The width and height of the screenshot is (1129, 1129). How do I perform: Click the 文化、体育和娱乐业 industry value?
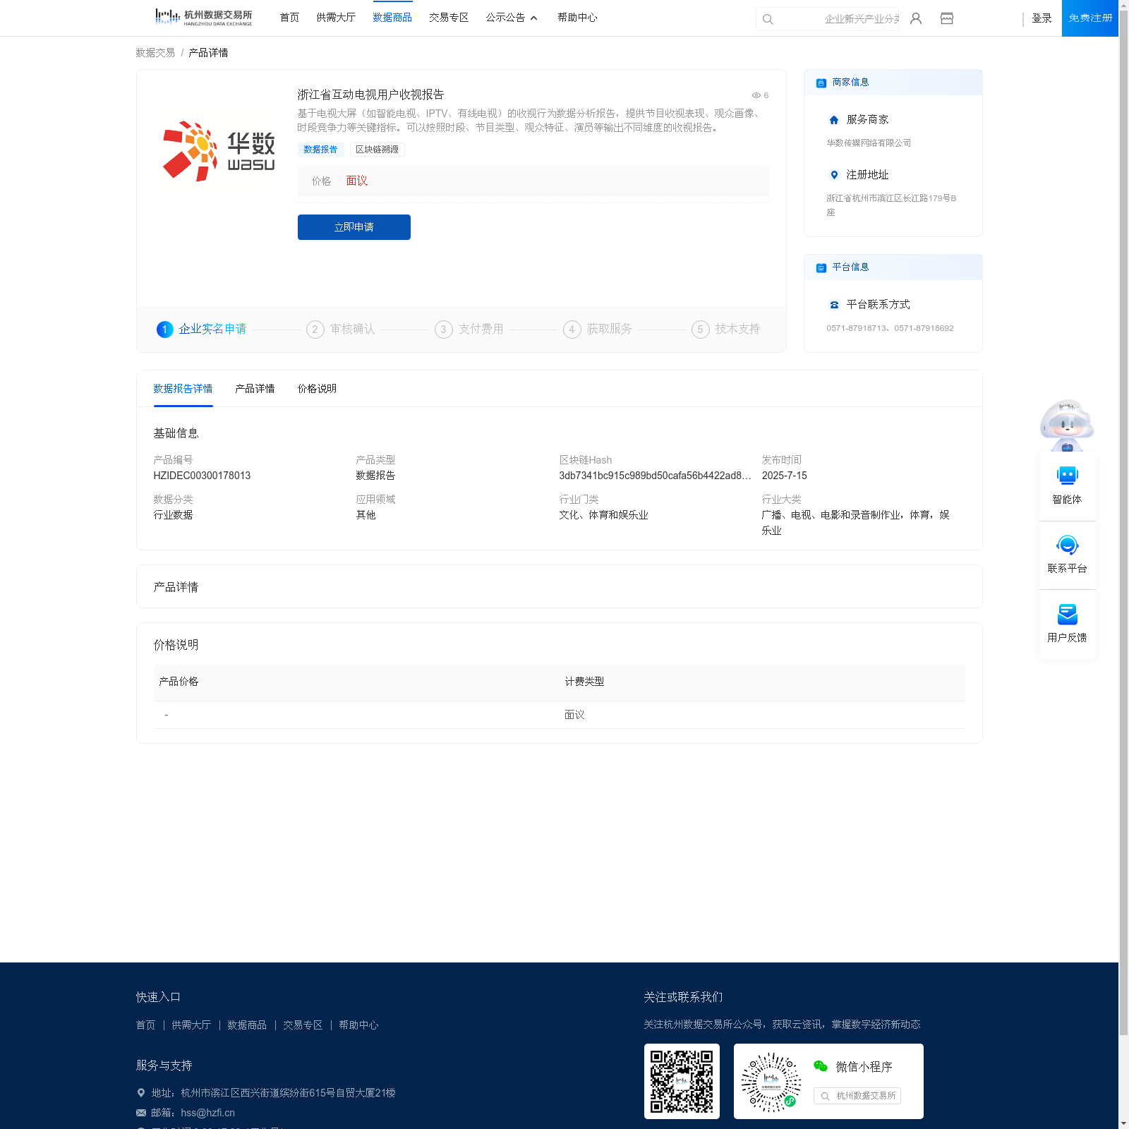[603, 515]
